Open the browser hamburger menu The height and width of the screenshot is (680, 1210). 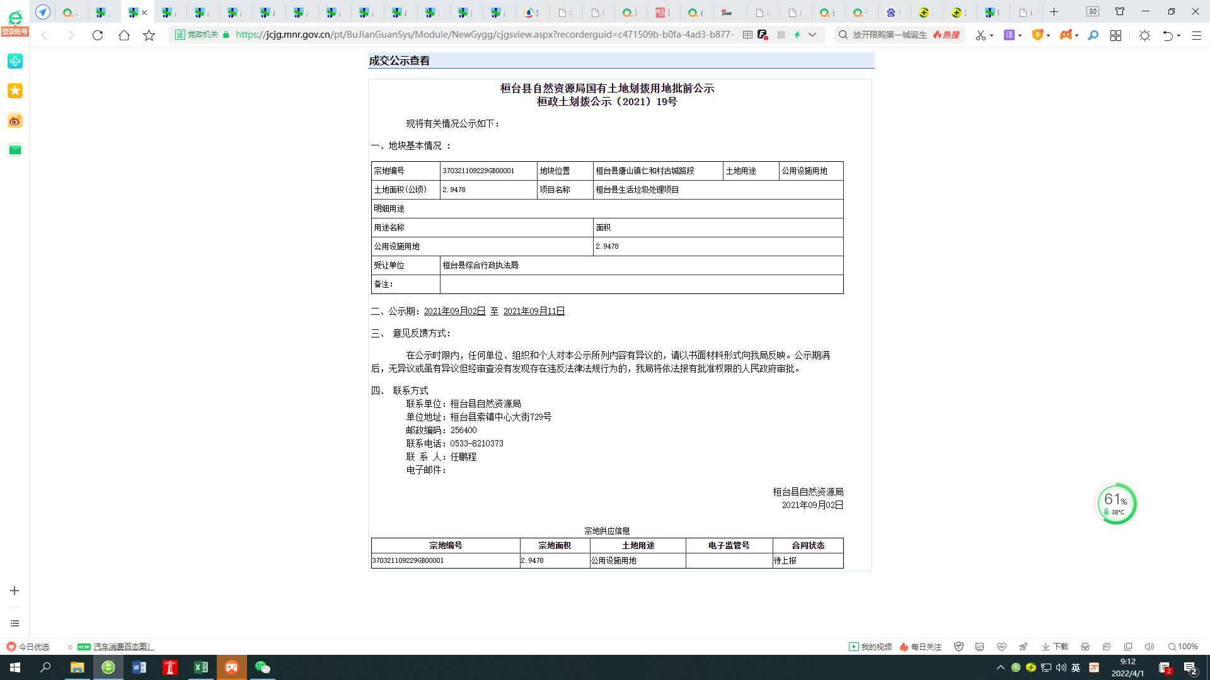(x=1197, y=36)
